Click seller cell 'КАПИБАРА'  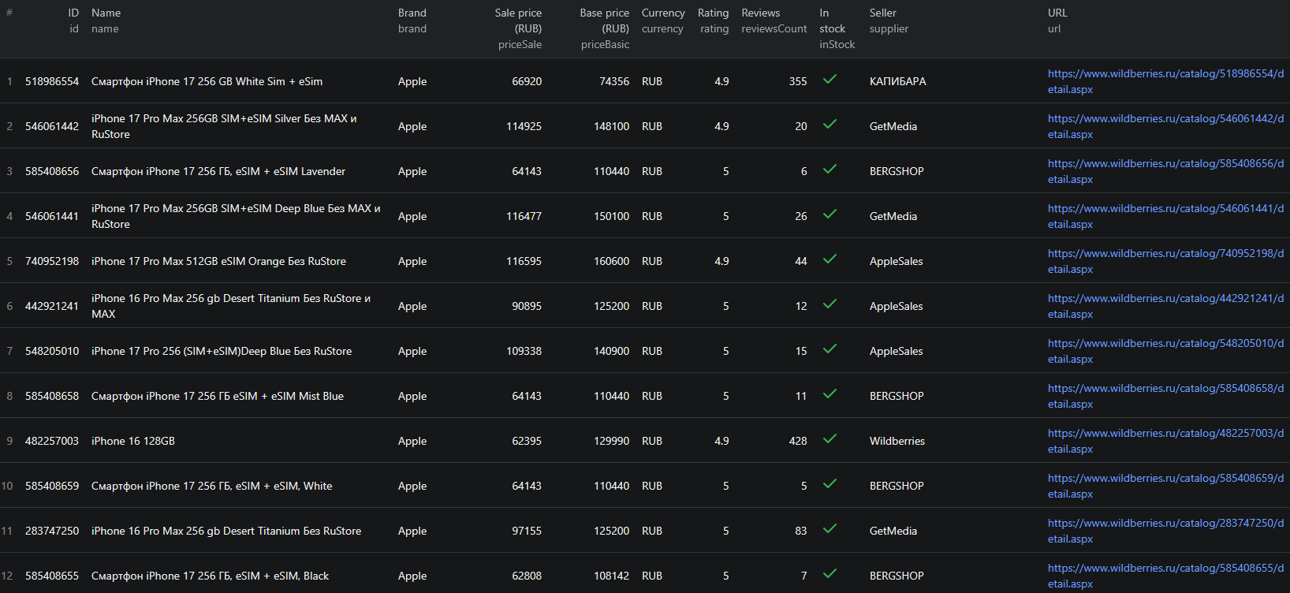click(x=898, y=81)
